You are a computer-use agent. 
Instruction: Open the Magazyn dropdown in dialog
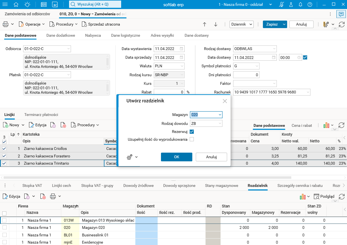click(220, 115)
